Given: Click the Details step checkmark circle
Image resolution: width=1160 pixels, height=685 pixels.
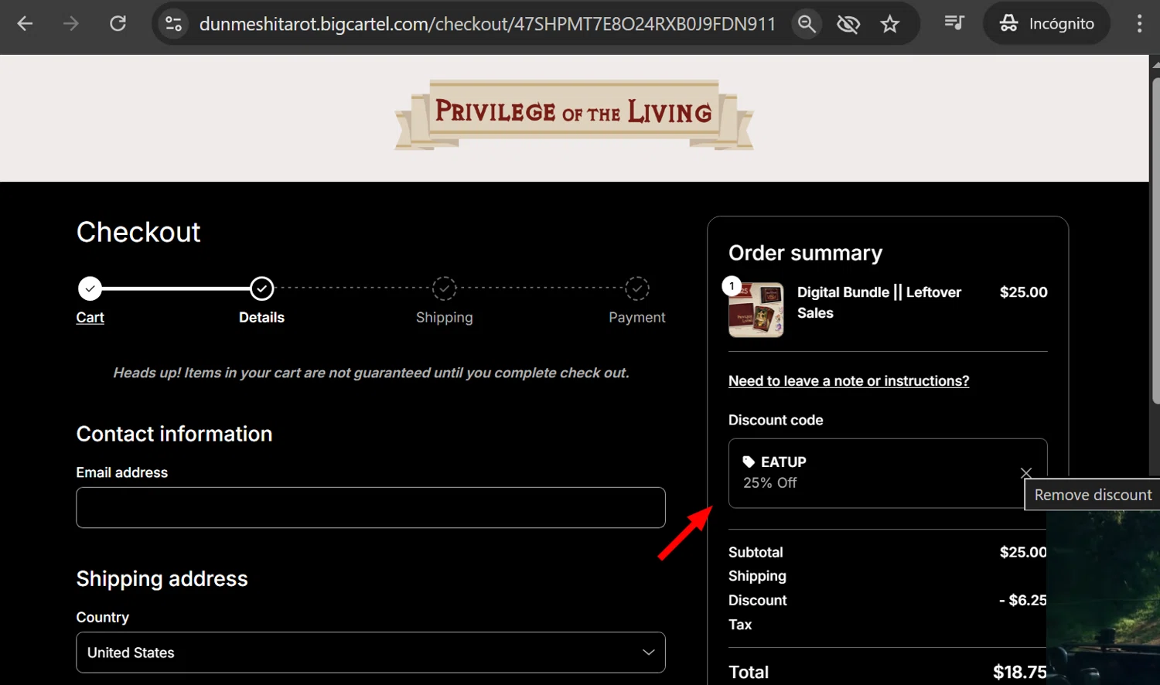Looking at the screenshot, I should pos(262,288).
